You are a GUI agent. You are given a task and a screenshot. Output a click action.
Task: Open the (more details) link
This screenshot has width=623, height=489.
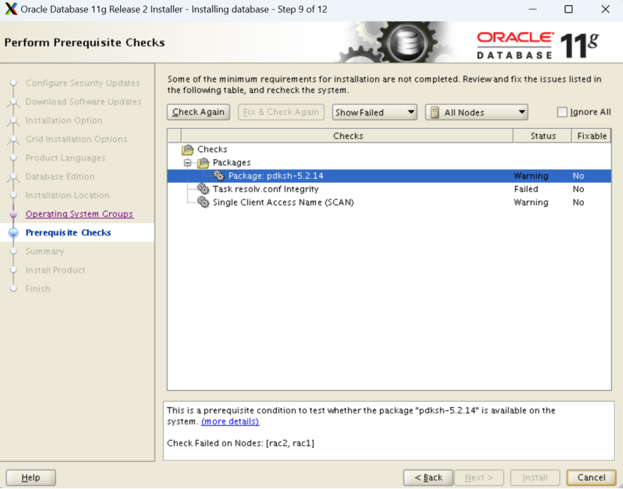230,421
